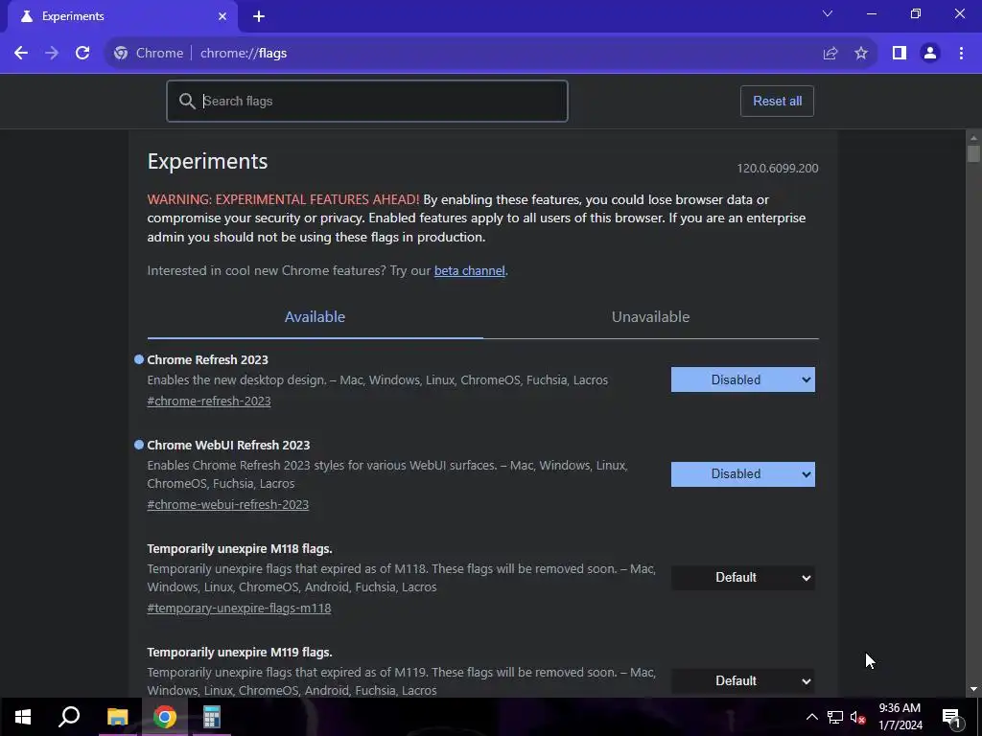Open a new tab with the plus button
Image resolution: width=982 pixels, height=736 pixels.
(259, 16)
